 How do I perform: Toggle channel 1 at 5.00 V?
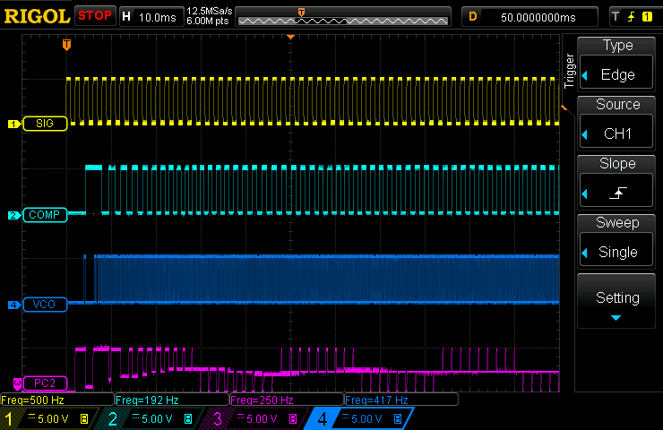coord(49,418)
